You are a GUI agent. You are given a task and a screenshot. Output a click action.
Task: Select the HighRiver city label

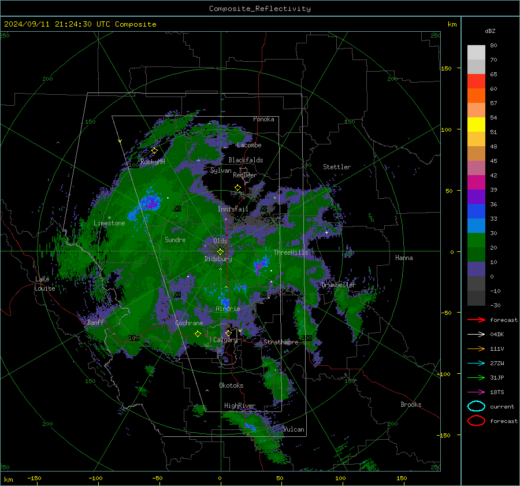tap(240, 406)
